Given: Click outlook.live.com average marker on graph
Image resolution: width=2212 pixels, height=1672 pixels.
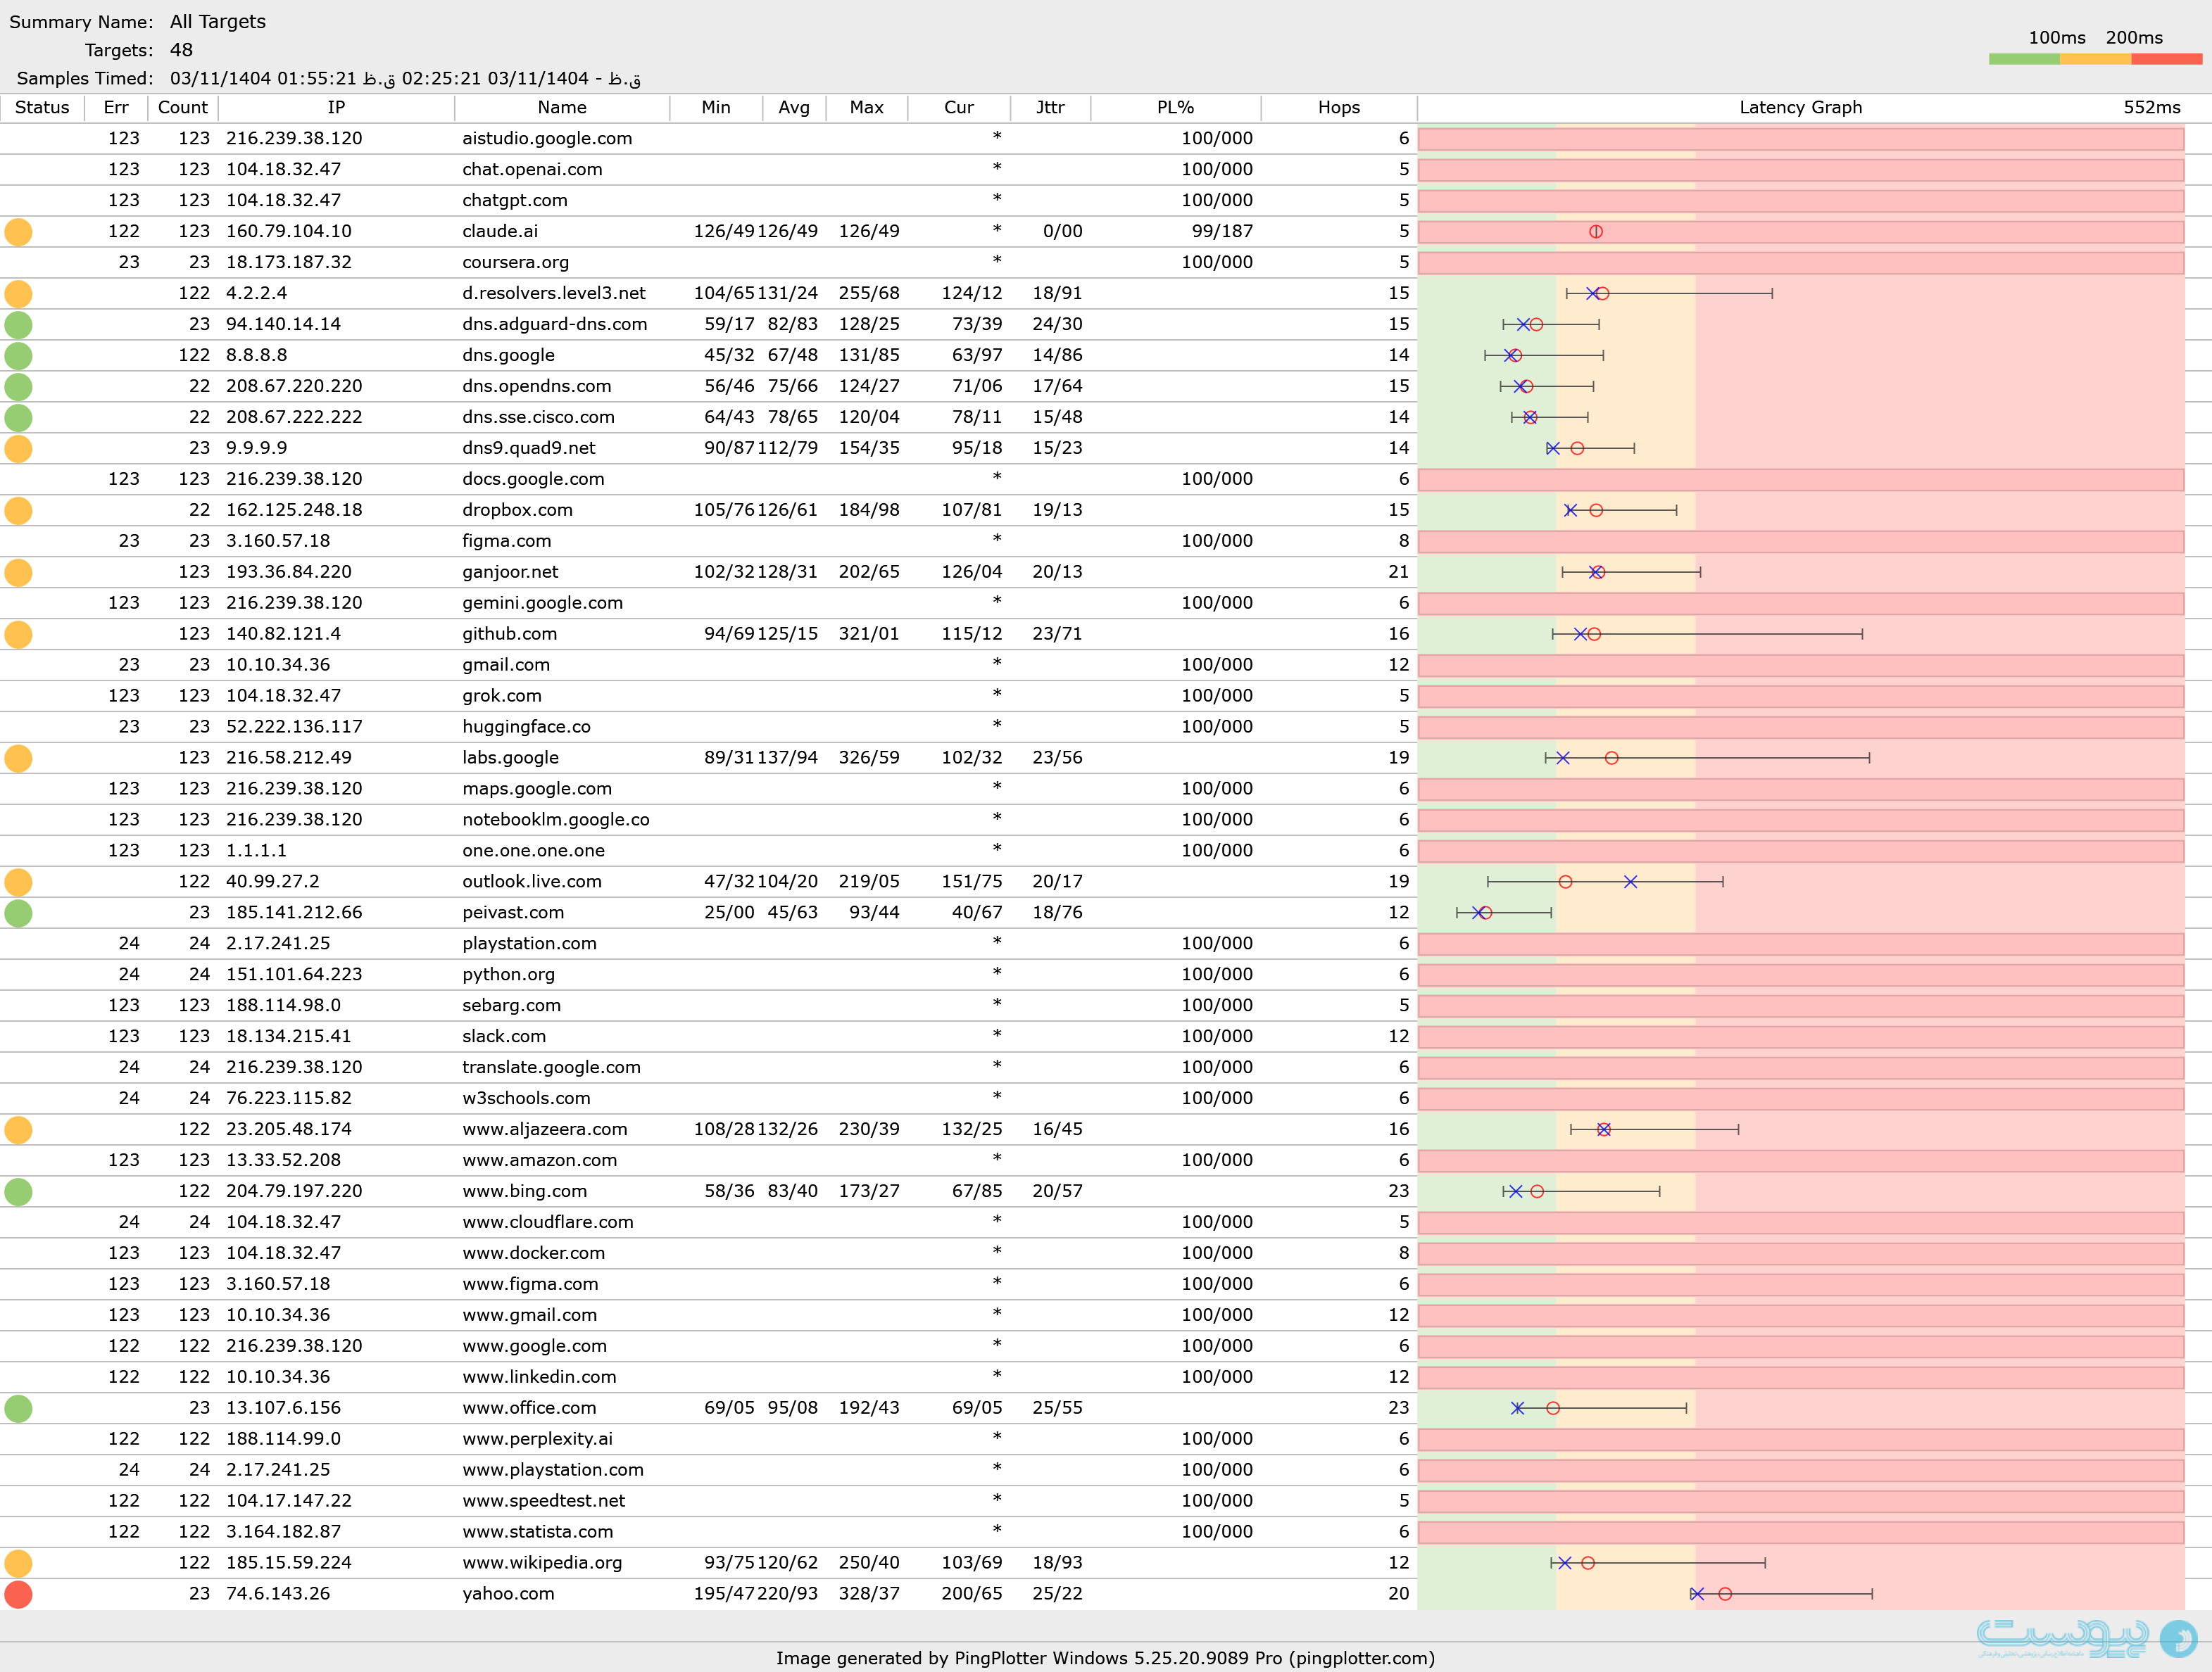Looking at the screenshot, I should (x=1566, y=882).
